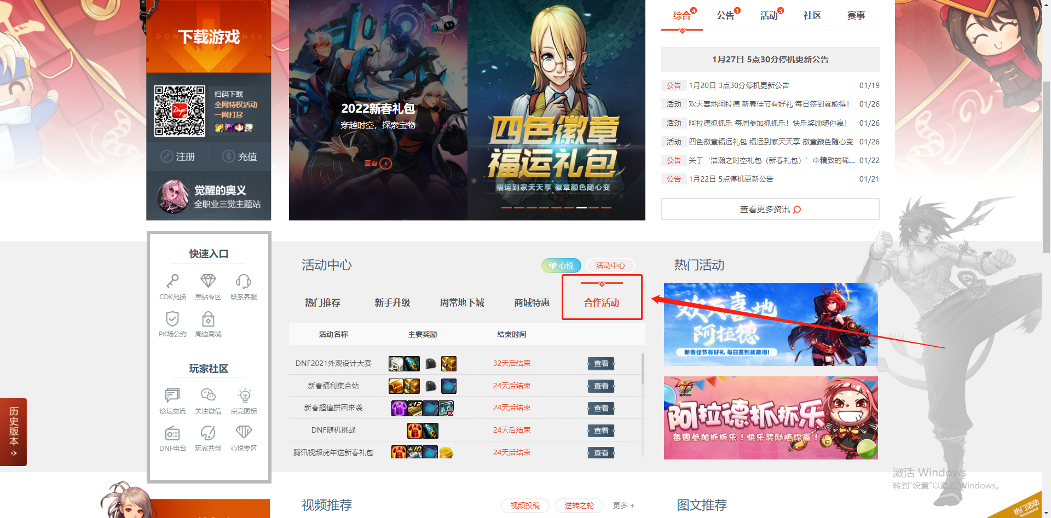Open news 关于 '浩瀚之时空礼包 (新春礼包)'
Screen dimensions: 1051x518
[771, 160]
